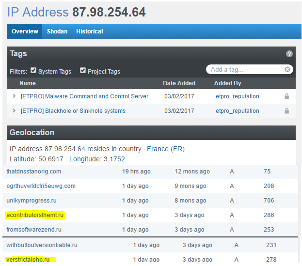
Task: Sort tags by the Date Added column
Action: coord(179,83)
